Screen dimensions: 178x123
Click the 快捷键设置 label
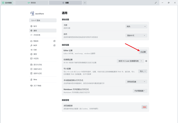(68, 60)
